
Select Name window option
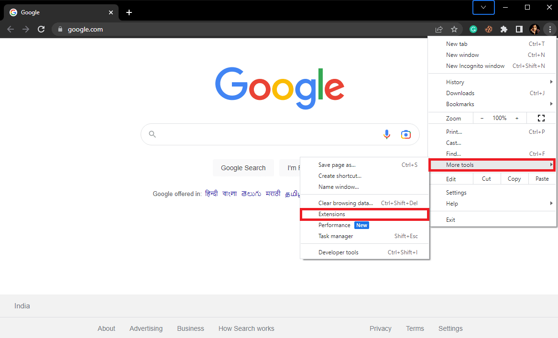[x=365, y=187]
